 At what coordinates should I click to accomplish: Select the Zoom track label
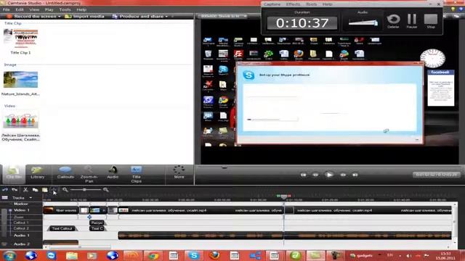pyautogui.click(x=19, y=217)
